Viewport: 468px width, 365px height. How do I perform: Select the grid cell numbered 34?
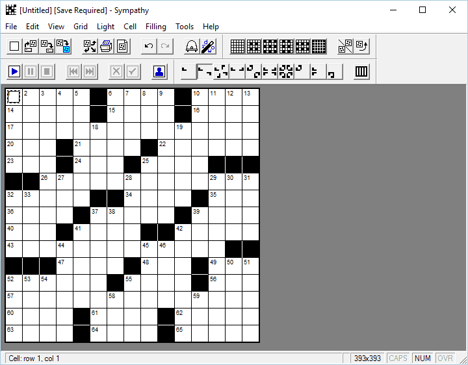132,198
